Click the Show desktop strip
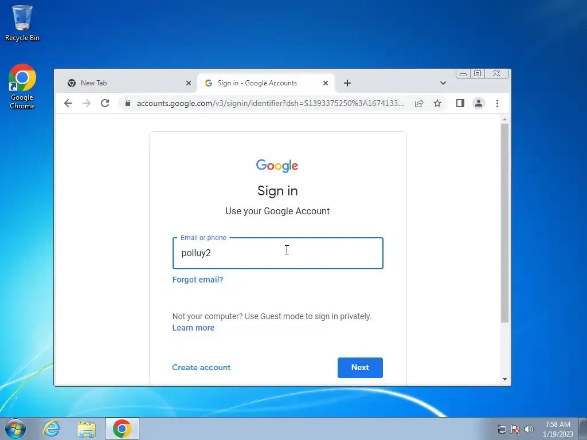 (x=583, y=429)
